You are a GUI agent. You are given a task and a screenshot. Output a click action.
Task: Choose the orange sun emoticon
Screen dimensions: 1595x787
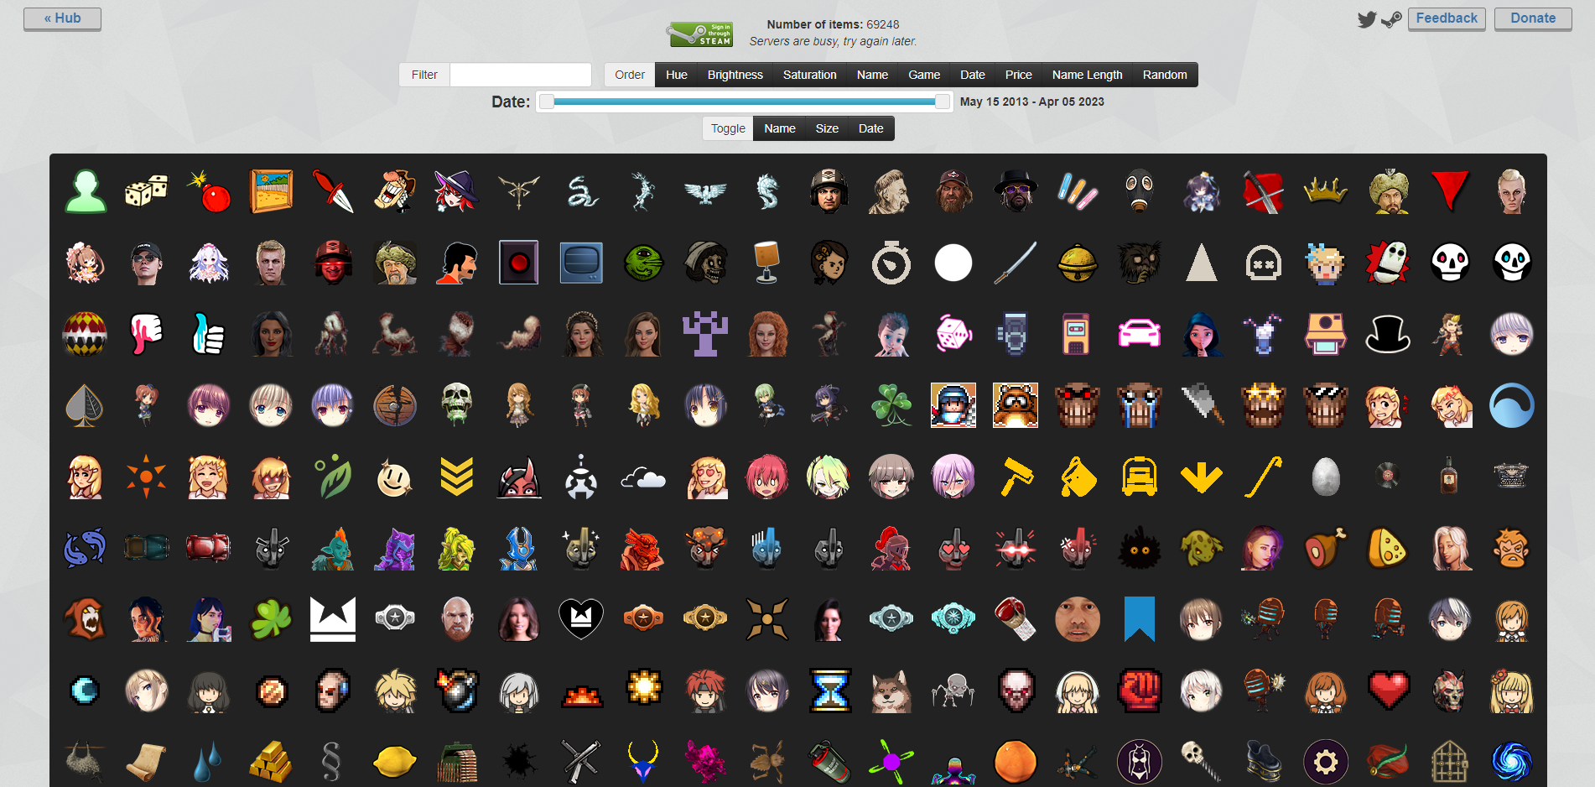147,477
